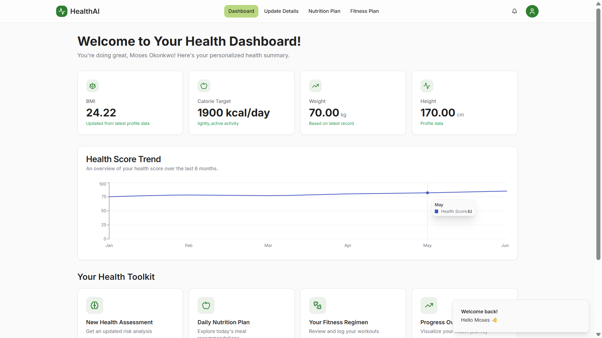Click the Progress Overview trend icon
Viewport: 602px width, 338px height.
(x=429, y=305)
